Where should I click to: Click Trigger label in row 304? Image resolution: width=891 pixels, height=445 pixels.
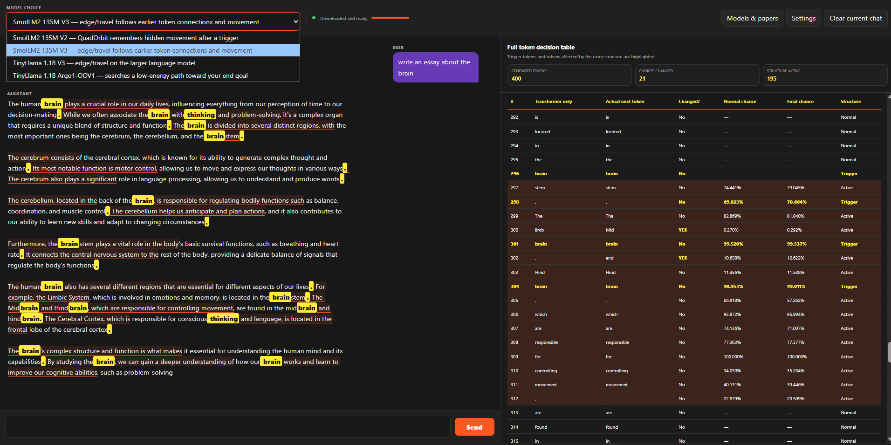coord(849,287)
